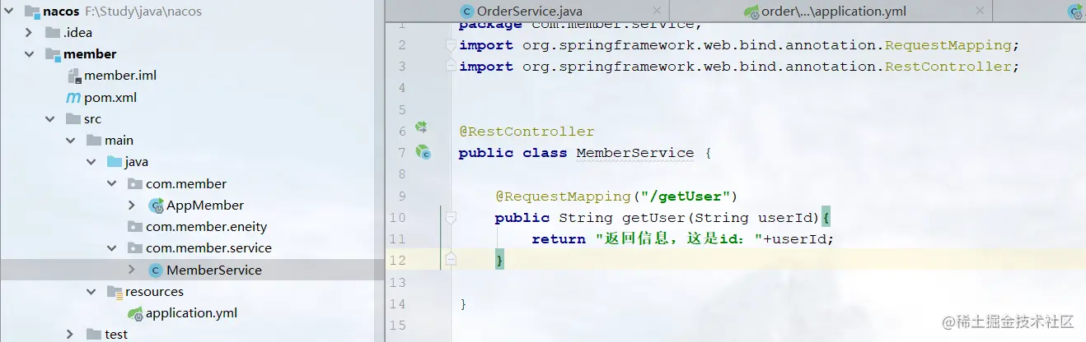Screen dimensions: 1086x342
Task: Fold the import statements block
Action: [451, 45]
